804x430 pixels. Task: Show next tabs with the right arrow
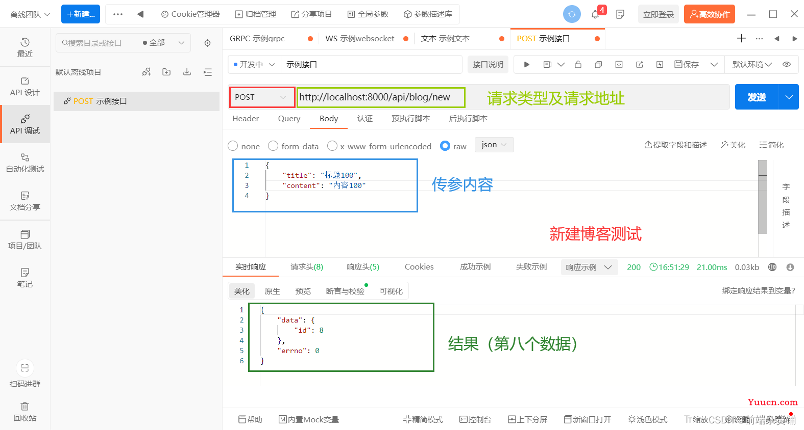click(x=794, y=38)
